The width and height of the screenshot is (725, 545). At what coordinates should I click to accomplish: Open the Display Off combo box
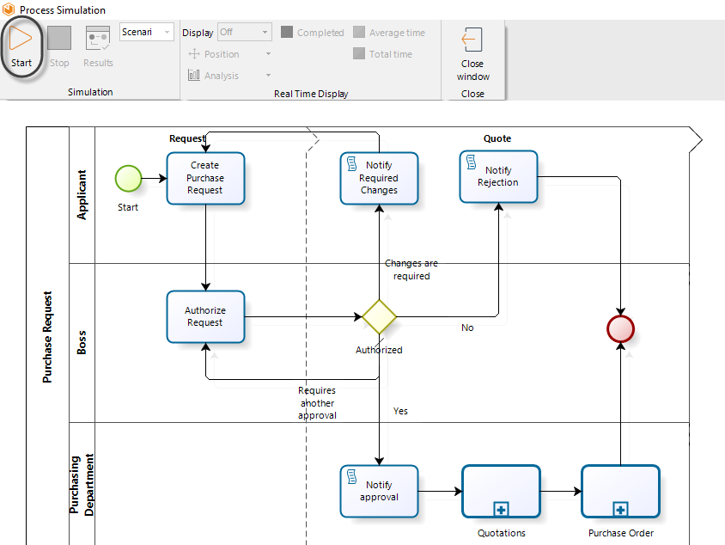tap(245, 32)
